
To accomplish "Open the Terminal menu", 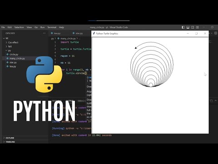I will (x=52, y=27).
